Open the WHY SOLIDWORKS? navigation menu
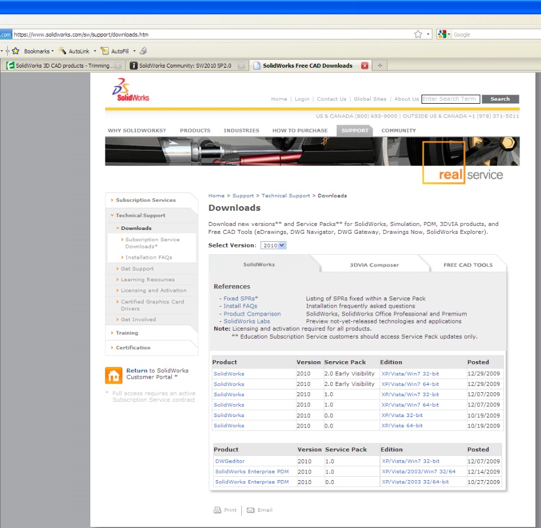This screenshot has height=528, width=541. tap(136, 130)
